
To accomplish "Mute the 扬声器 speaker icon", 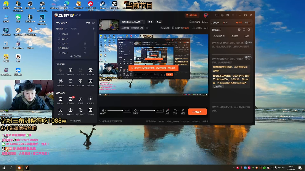I will (135, 111).
